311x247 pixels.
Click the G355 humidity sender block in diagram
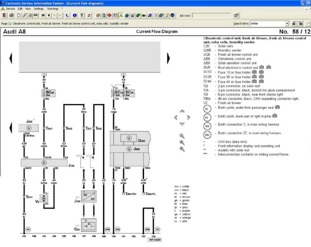pyautogui.click(x=129, y=138)
